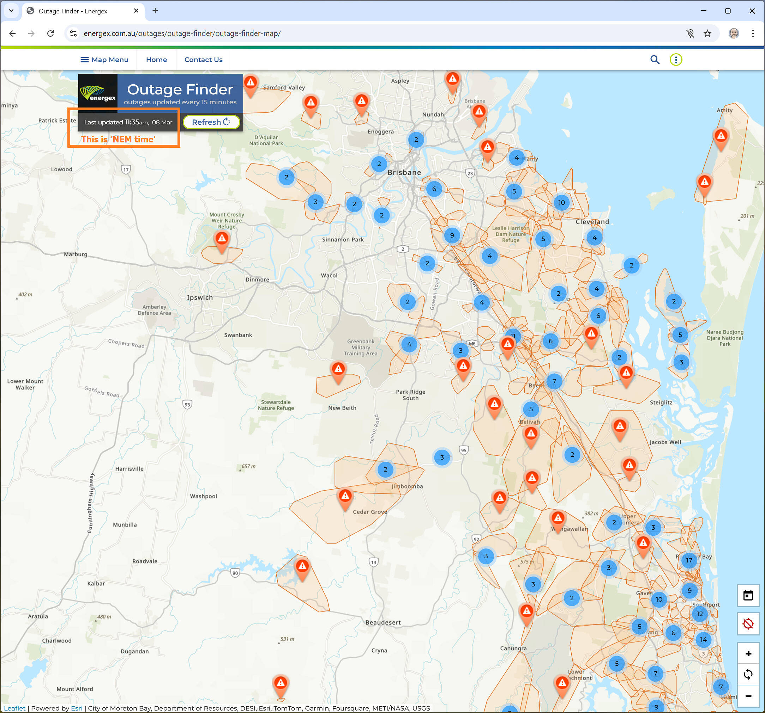This screenshot has width=765, height=713.
Task: Open the Map Menu hamburger
Action: pyautogui.click(x=104, y=60)
